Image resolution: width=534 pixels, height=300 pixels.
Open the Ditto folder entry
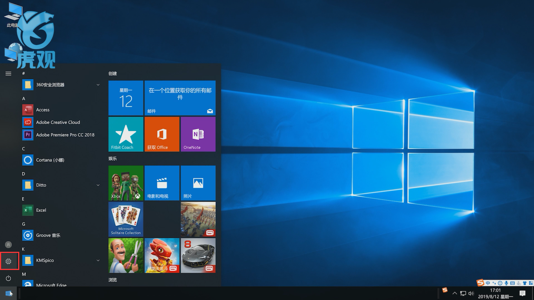coord(61,185)
